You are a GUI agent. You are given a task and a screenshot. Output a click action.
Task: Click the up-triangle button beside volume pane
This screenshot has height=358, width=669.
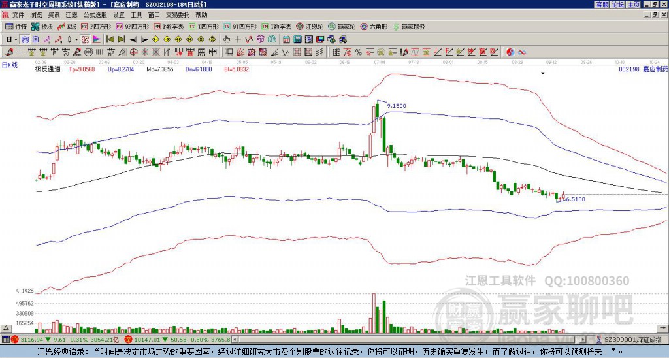pos(5,328)
